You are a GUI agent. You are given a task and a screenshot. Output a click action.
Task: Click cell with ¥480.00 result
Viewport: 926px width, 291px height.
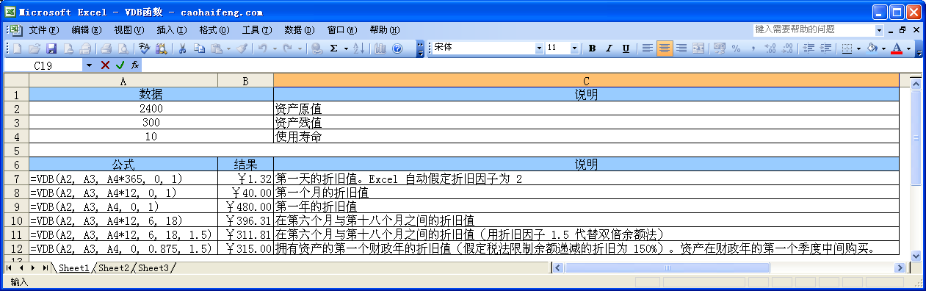click(x=245, y=206)
